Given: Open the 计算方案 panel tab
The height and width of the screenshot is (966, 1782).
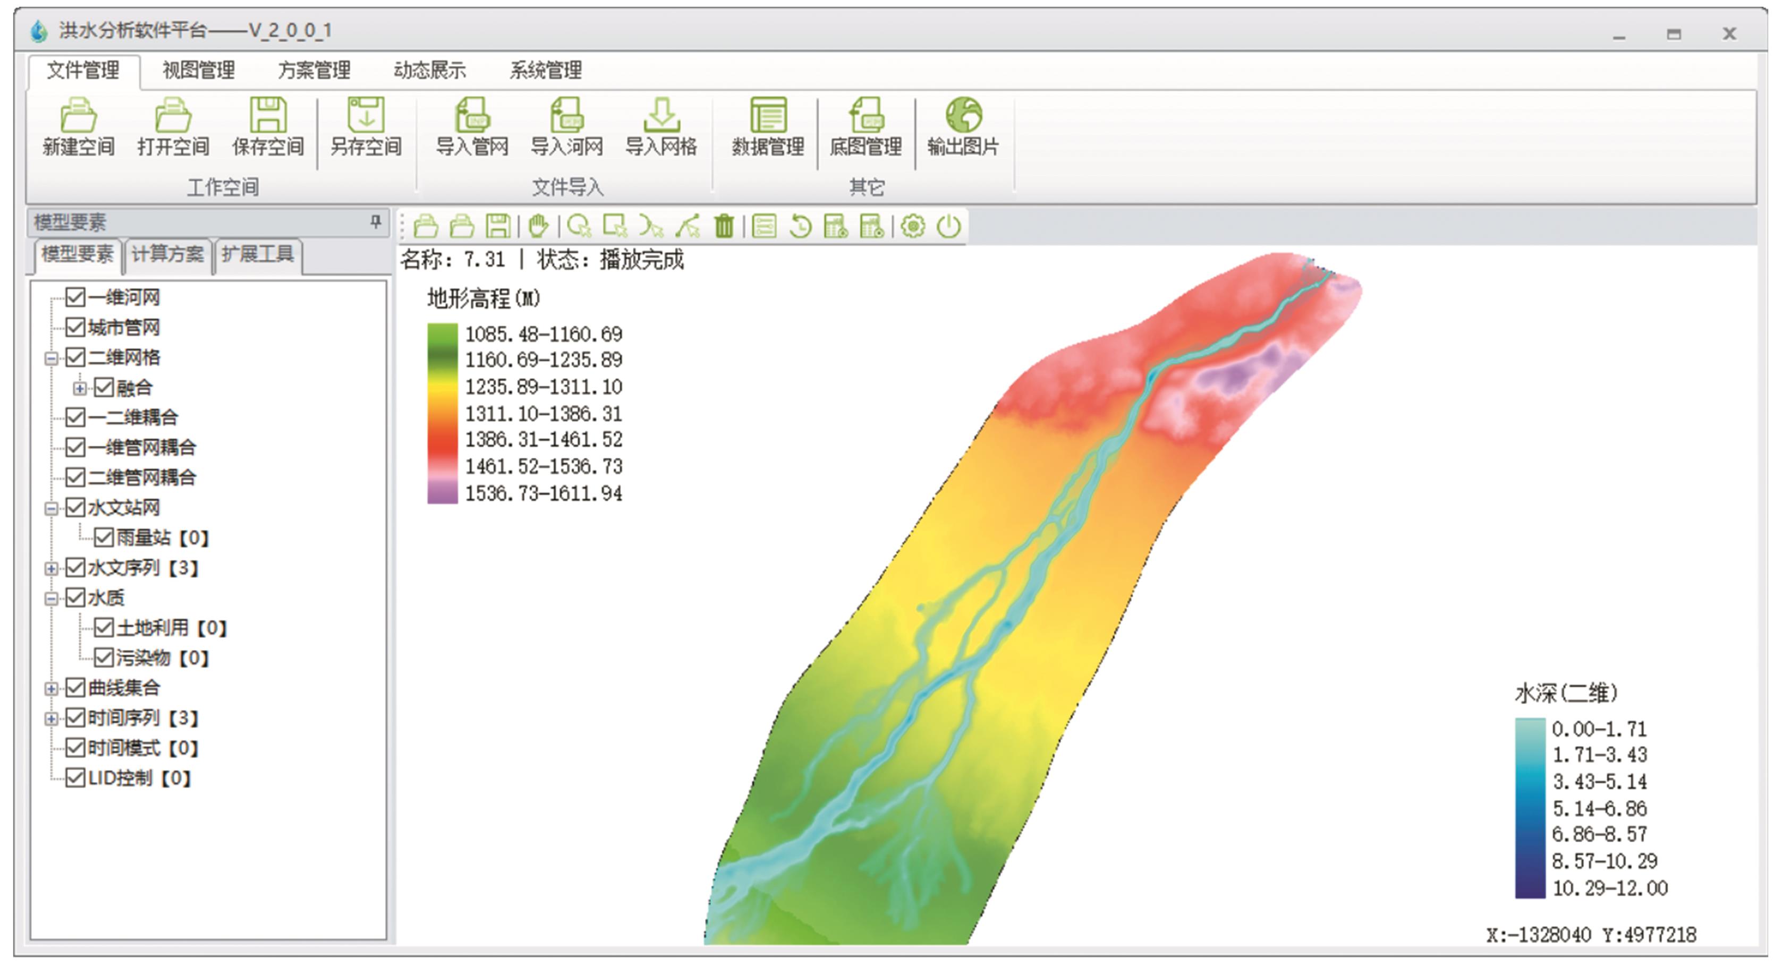Looking at the screenshot, I should pyautogui.click(x=167, y=254).
